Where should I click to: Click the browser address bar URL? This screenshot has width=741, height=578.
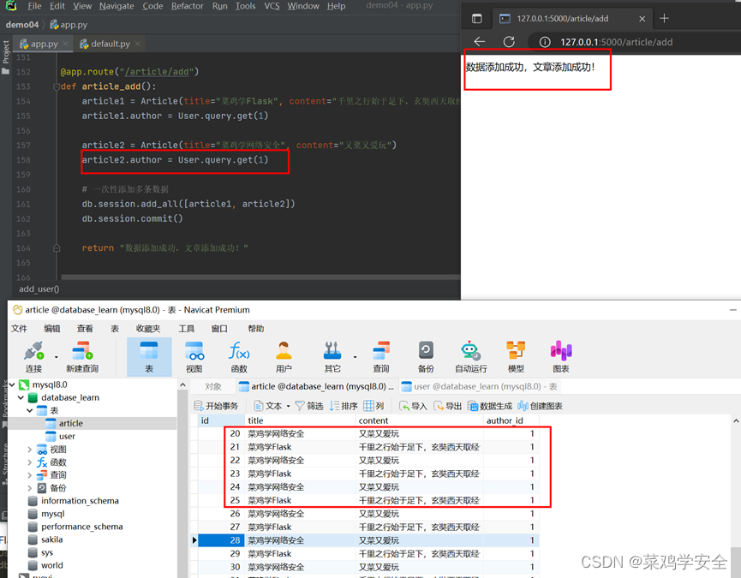pos(616,42)
